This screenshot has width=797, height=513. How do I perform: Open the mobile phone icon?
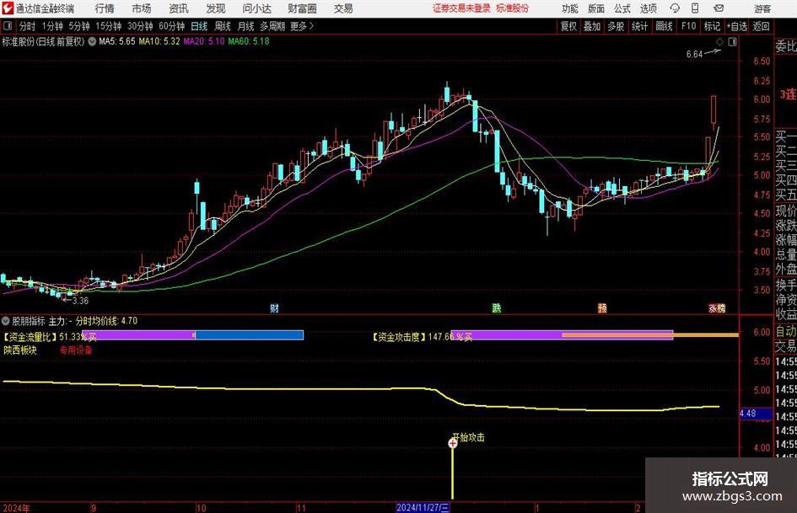pos(695,8)
